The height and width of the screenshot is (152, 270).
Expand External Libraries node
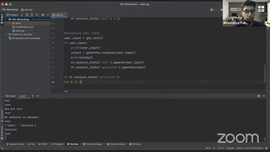tap(6, 35)
